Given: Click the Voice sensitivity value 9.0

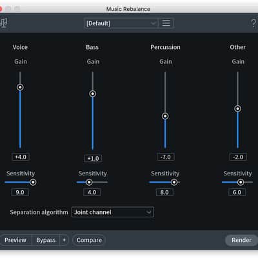Looking at the screenshot, I should tap(20, 192).
